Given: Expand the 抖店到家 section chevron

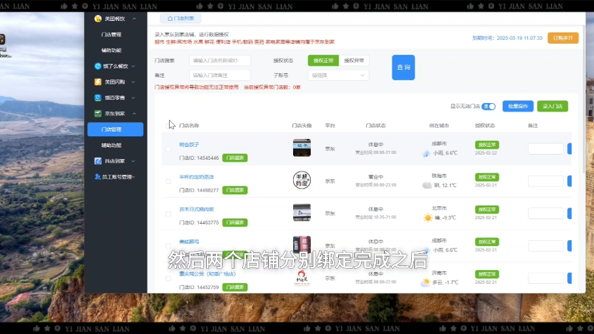Looking at the screenshot, I should pyautogui.click(x=133, y=161).
